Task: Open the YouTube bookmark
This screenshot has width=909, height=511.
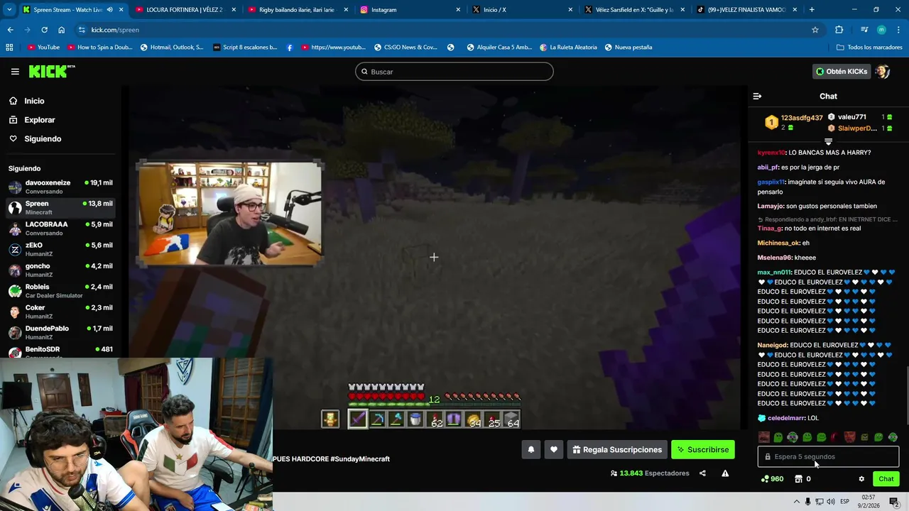Action: tap(43, 48)
